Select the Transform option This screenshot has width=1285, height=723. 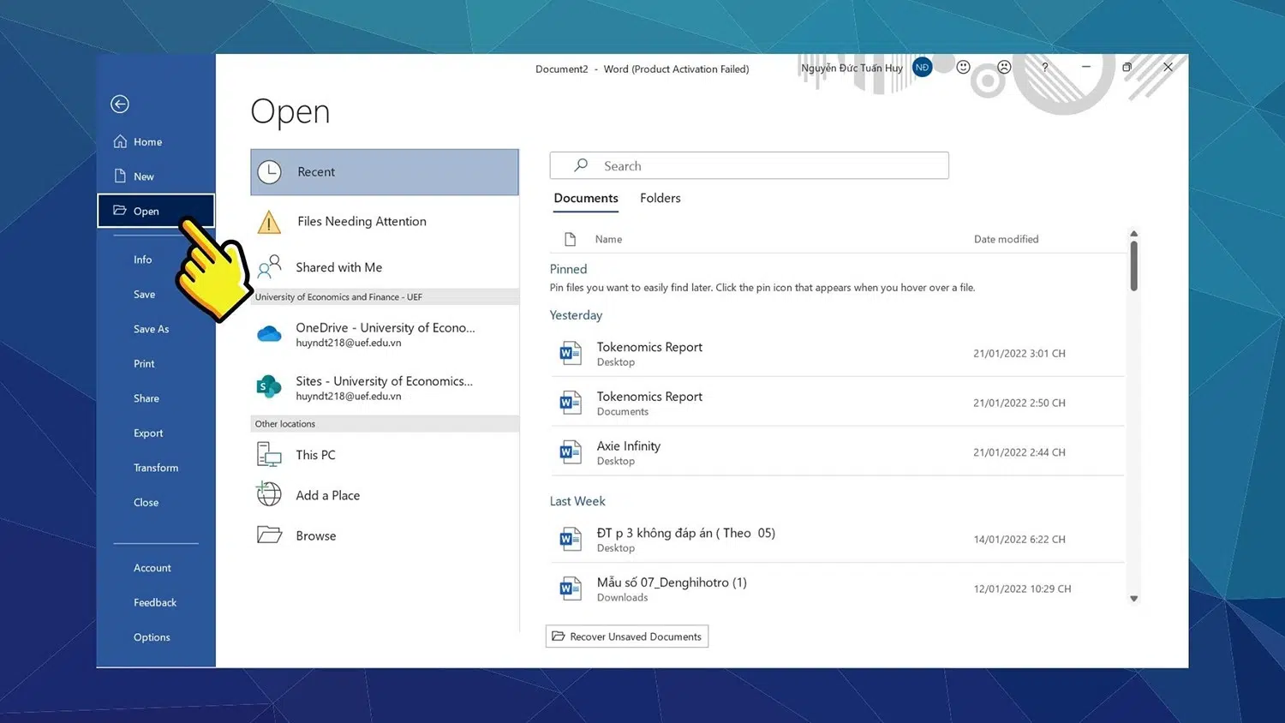(155, 468)
